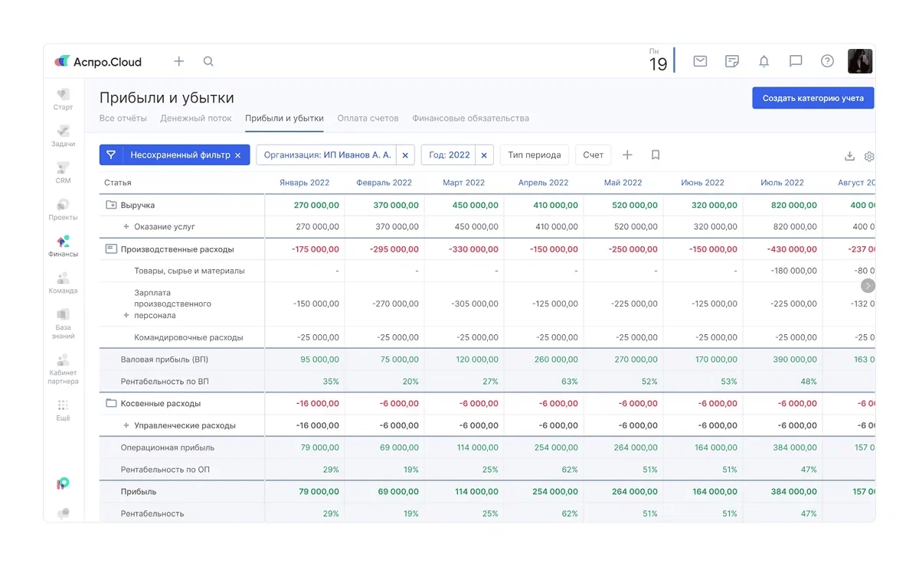Go to Финансы in sidebar

coord(63,246)
